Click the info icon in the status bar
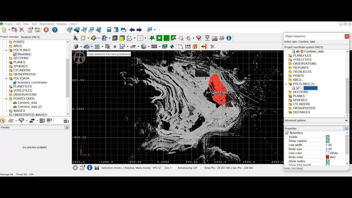Image resolution: width=352 pixels, height=198 pixels. click(90, 168)
